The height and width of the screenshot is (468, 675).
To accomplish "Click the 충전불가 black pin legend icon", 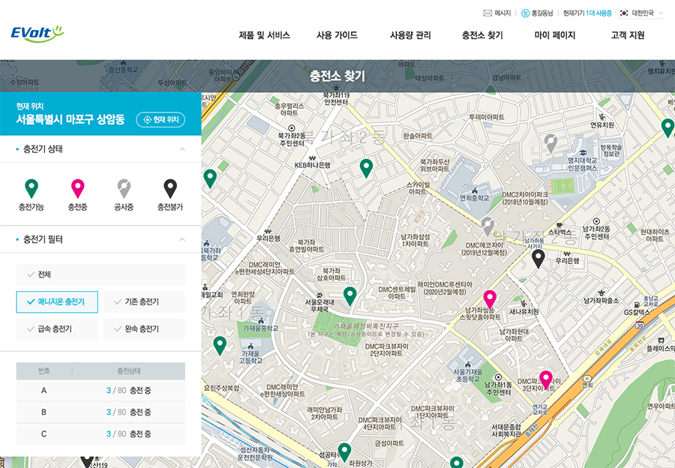I will 170,189.
